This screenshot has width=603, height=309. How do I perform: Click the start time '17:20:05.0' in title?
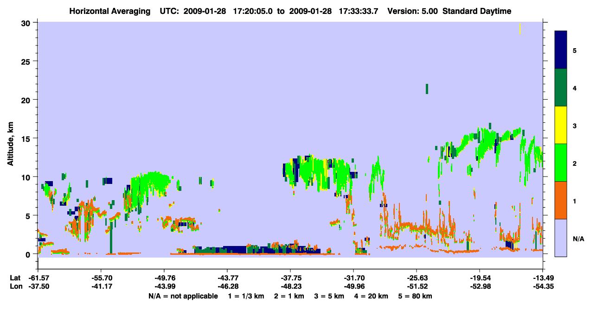tap(254, 12)
